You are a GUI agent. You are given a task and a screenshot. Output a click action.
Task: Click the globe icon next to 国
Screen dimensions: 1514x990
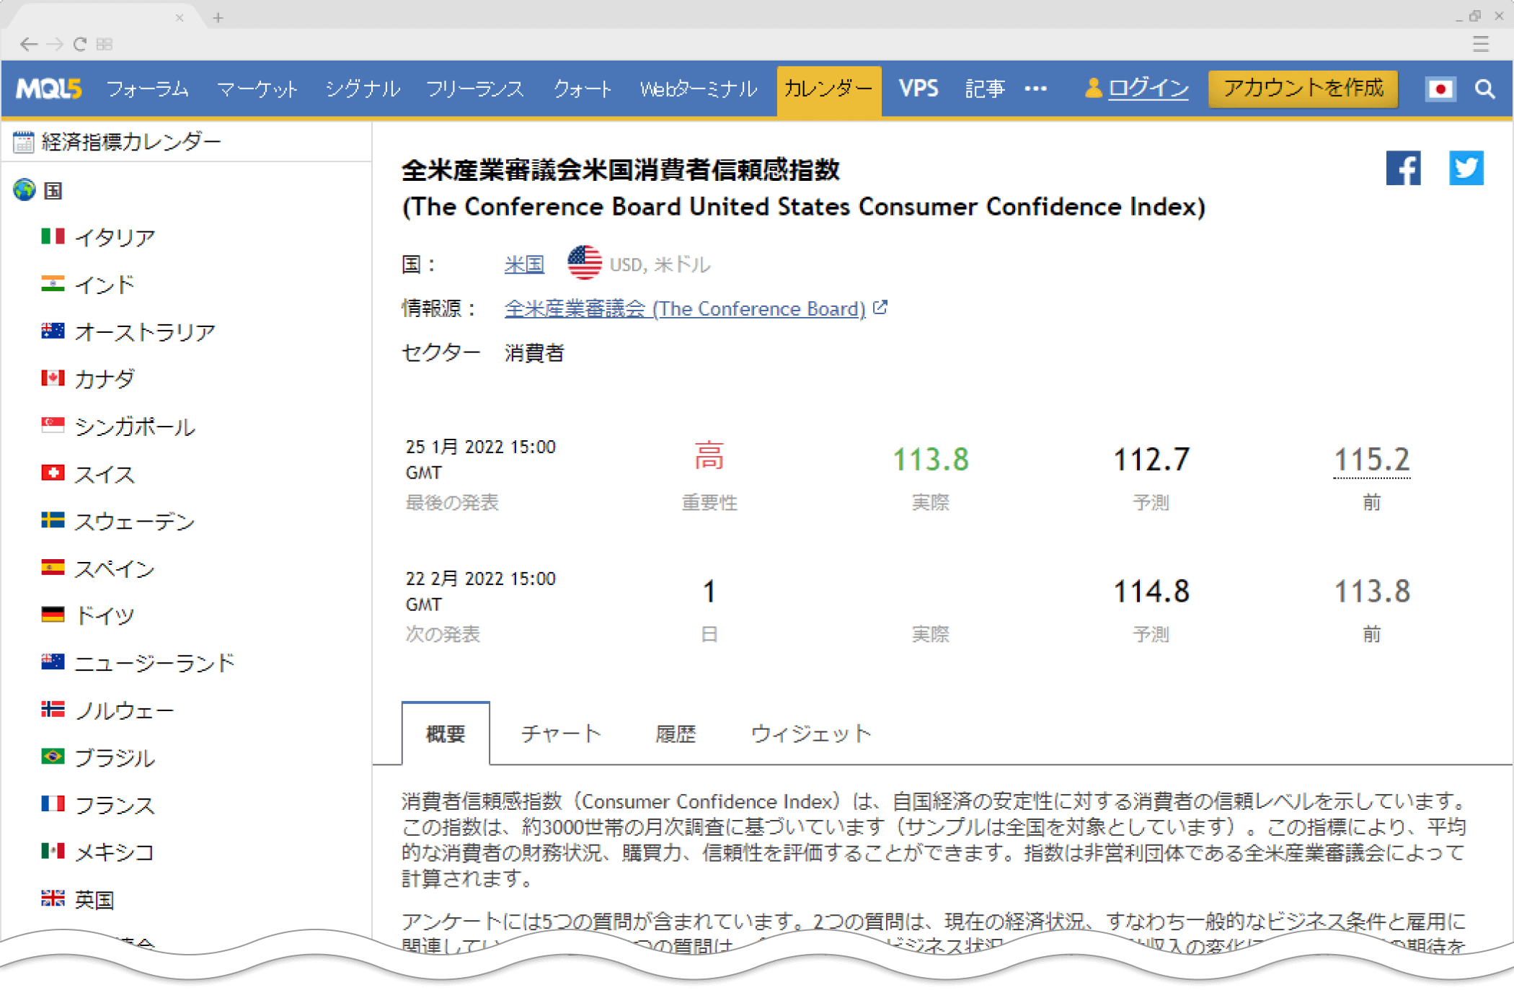pos(25,189)
